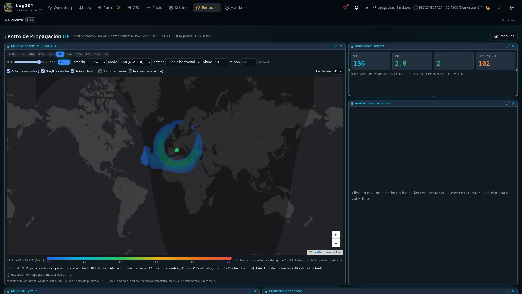Close the Mapa de cobertura HF panel

click(341, 46)
